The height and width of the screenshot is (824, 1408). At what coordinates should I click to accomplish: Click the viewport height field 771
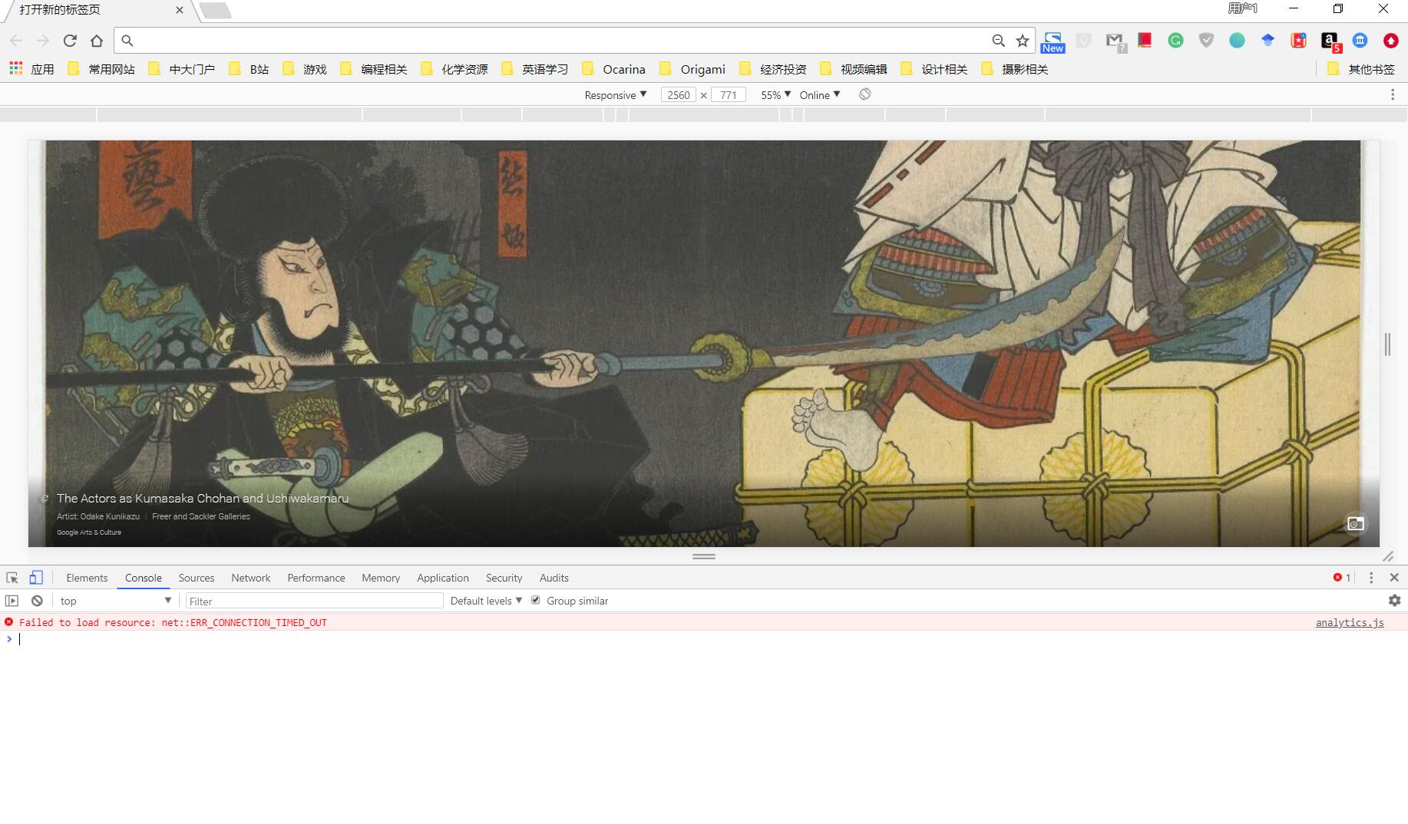(x=729, y=95)
